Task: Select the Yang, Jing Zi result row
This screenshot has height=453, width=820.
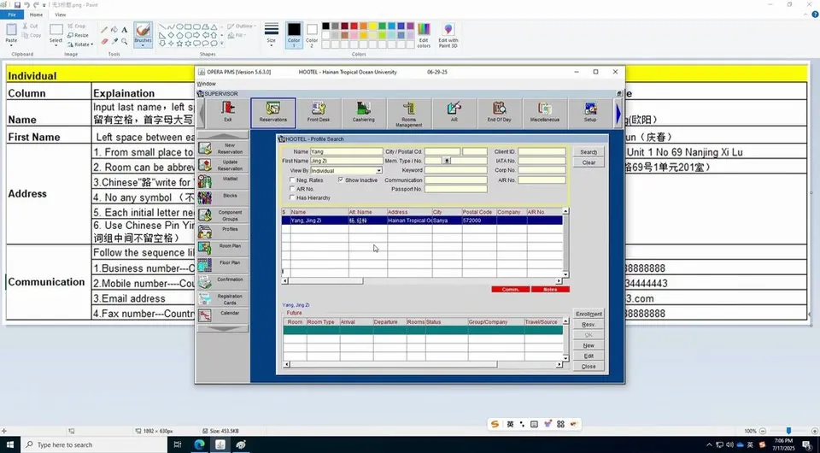Action: (x=422, y=221)
